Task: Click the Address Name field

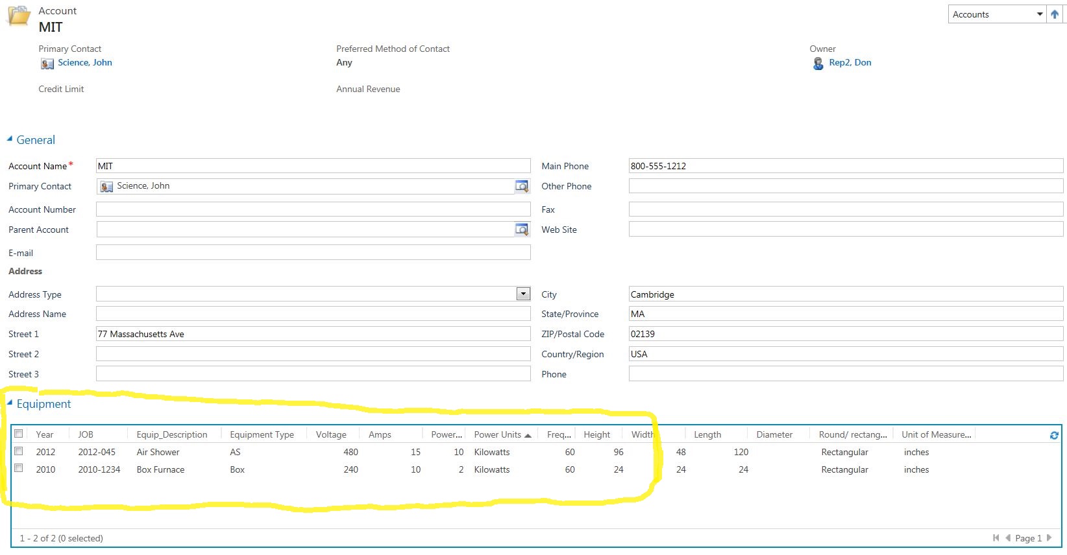Action: pos(313,314)
